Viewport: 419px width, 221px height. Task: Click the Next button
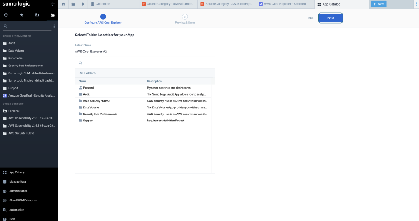[x=330, y=18]
